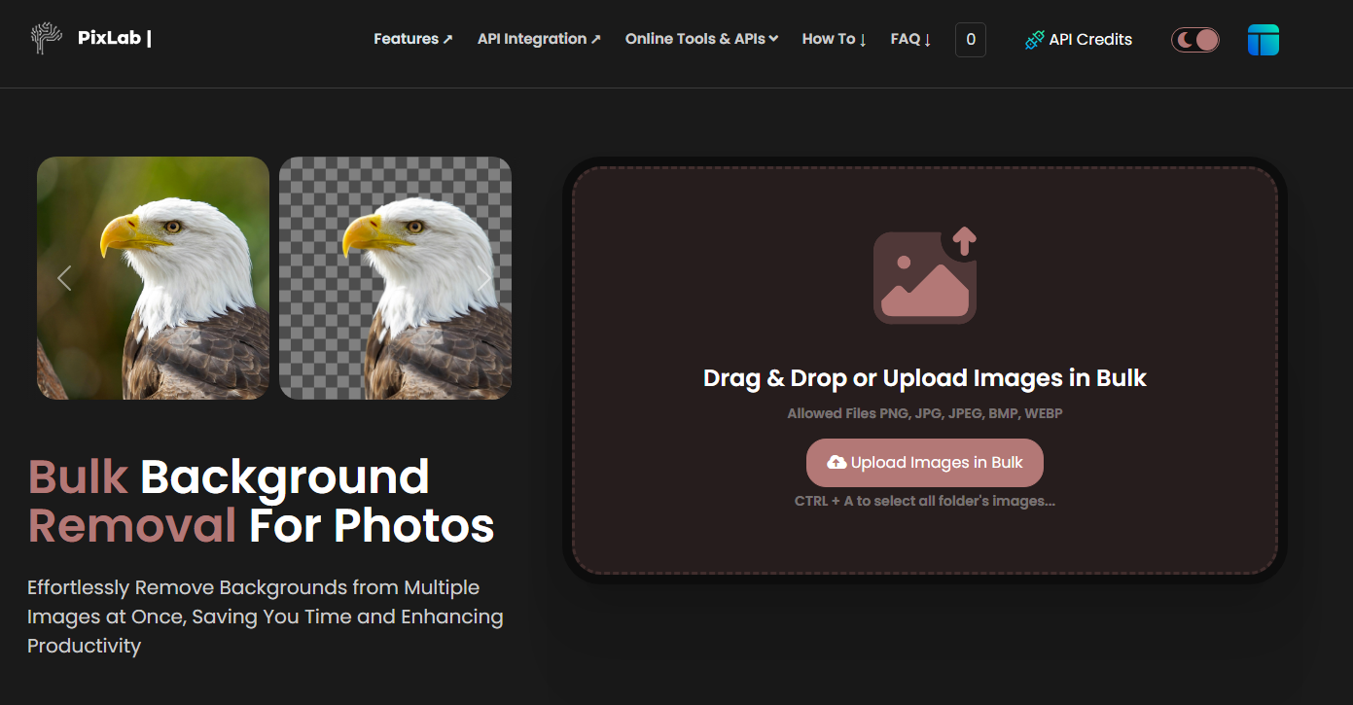Image resolution: width=1353 pixels, height=705 pixels.
Task: Click the image upload icon in dropzone
Action: [x=925, y=275]
